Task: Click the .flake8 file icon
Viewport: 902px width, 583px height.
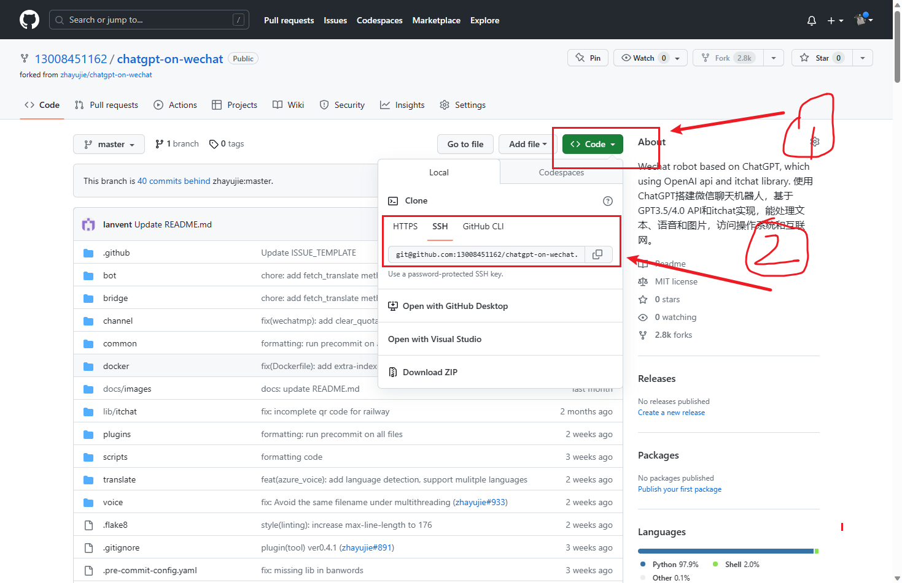Action: [x=88, y=525]
